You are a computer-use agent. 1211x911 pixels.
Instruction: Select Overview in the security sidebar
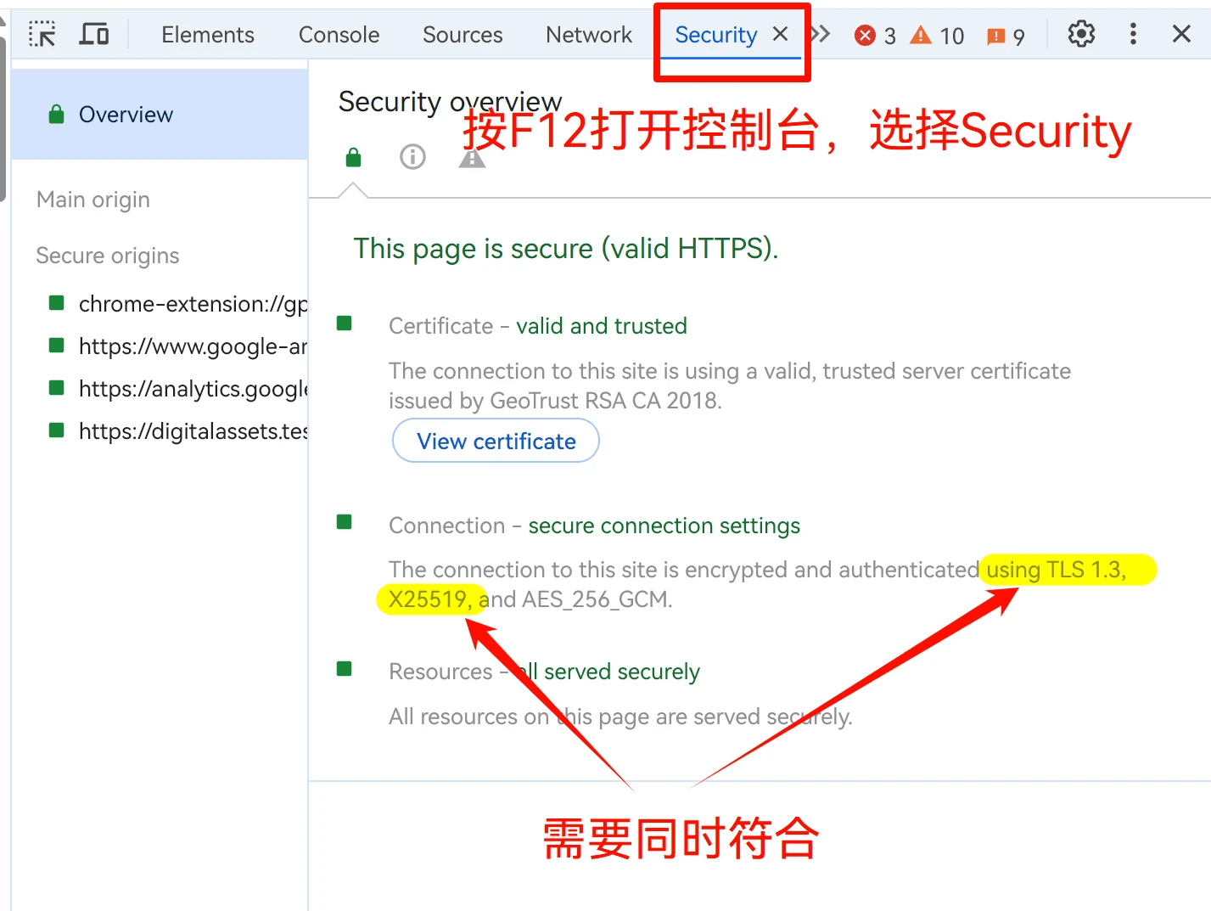pyautogui.click(x=126, y=115)
